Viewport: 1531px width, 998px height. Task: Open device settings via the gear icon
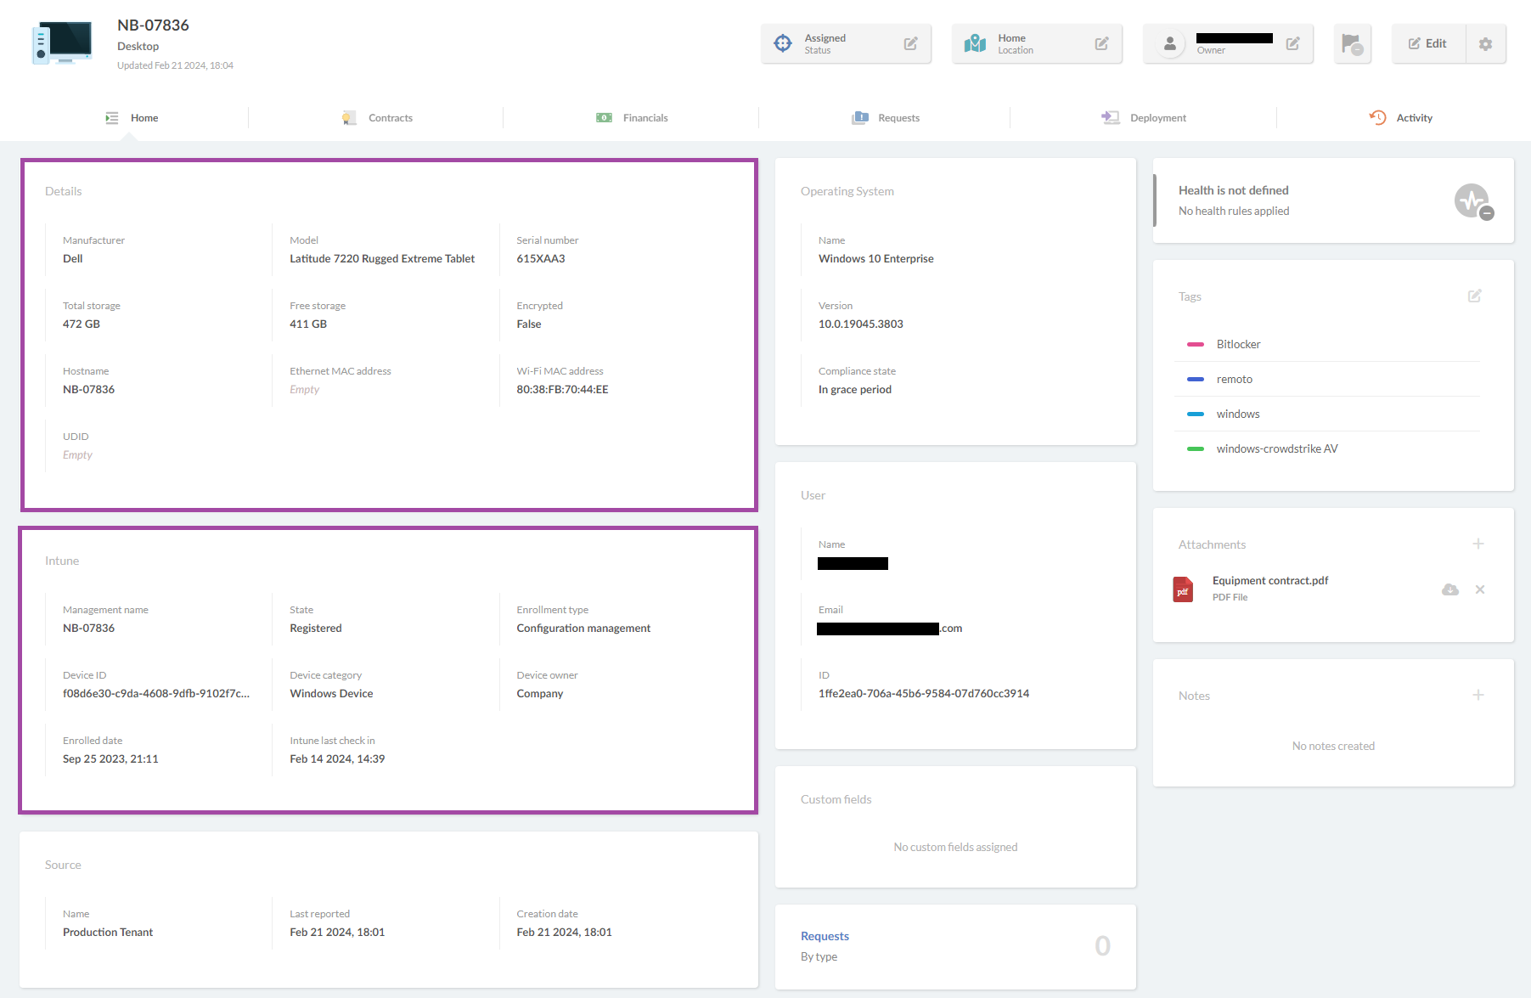(1485, 43)
